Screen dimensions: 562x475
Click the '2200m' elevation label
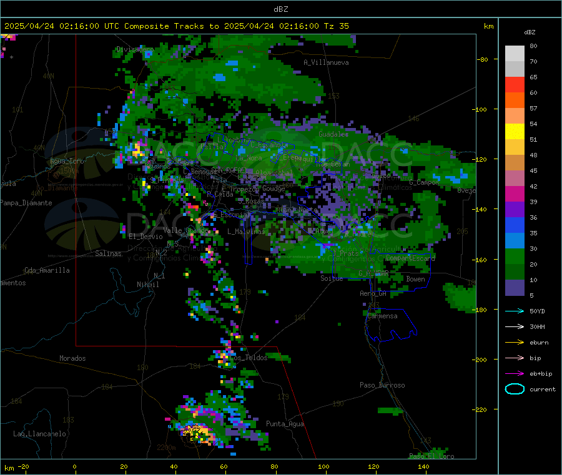coord(166,448)
